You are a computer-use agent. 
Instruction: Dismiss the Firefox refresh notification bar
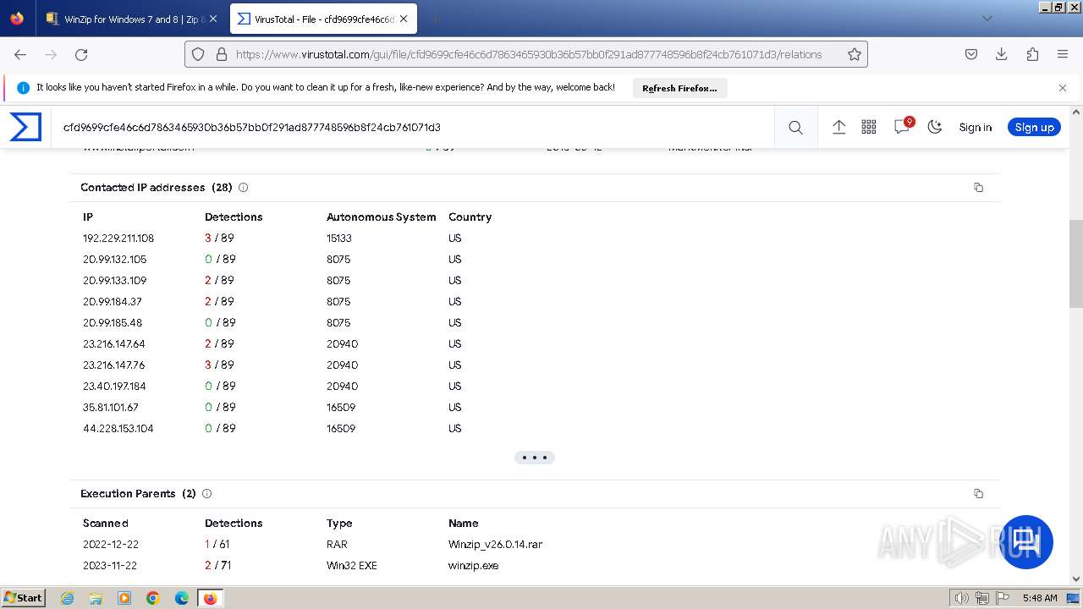[x=1063, y=87]
